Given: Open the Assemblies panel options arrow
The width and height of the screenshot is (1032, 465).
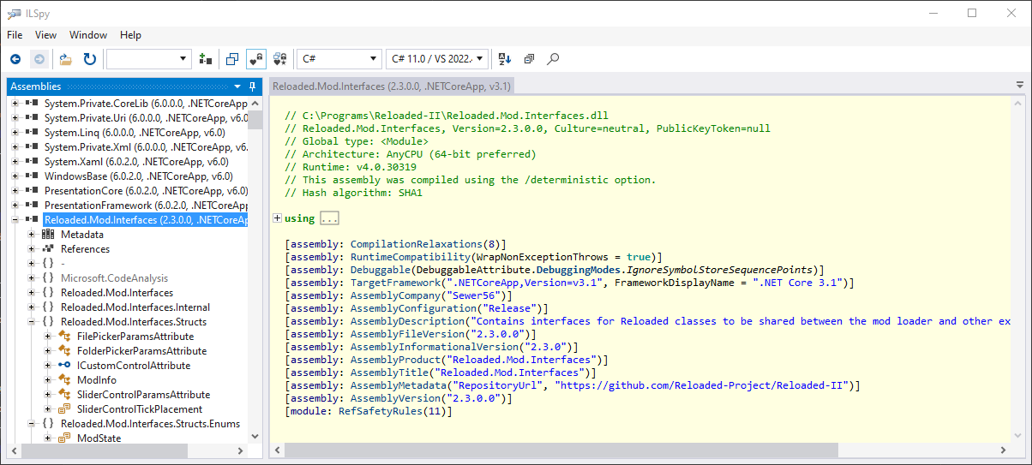Looking at the screenshot, I should pyautogui.click(x=237, y=86).
